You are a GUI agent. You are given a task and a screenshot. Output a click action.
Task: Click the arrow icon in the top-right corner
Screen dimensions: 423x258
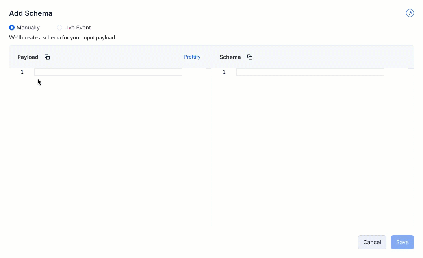[x=410, y=13]
